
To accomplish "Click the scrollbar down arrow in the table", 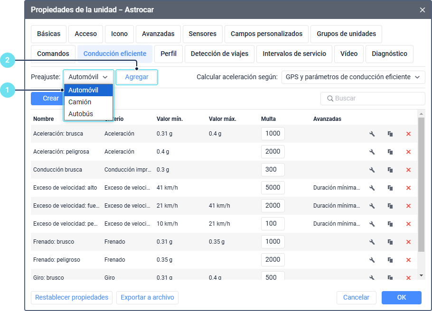I will click(421, 275).
